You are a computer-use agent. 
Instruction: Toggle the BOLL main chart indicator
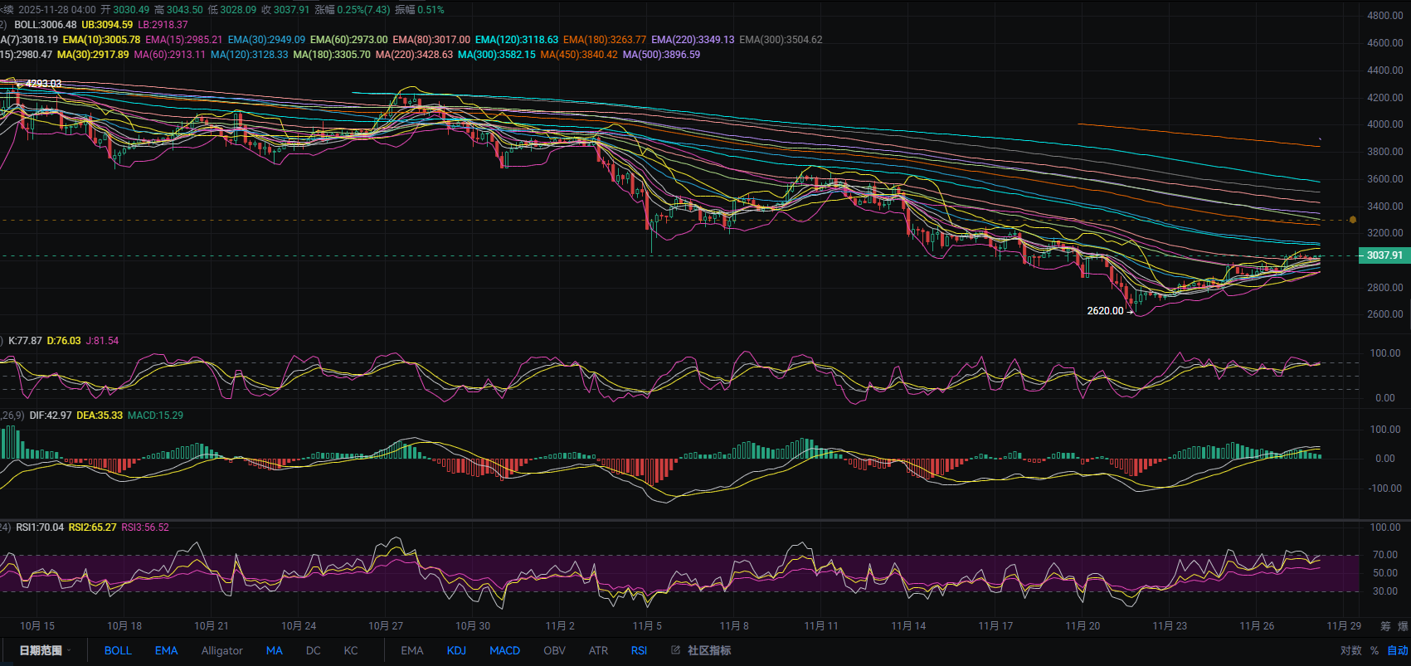pos(118,650)
